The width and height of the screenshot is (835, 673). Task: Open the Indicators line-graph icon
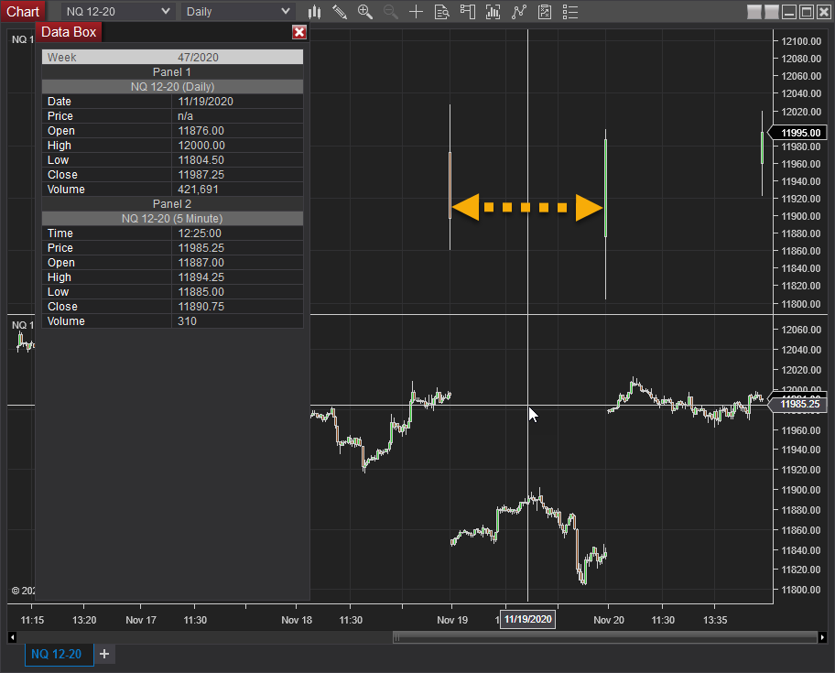point(519,12)
